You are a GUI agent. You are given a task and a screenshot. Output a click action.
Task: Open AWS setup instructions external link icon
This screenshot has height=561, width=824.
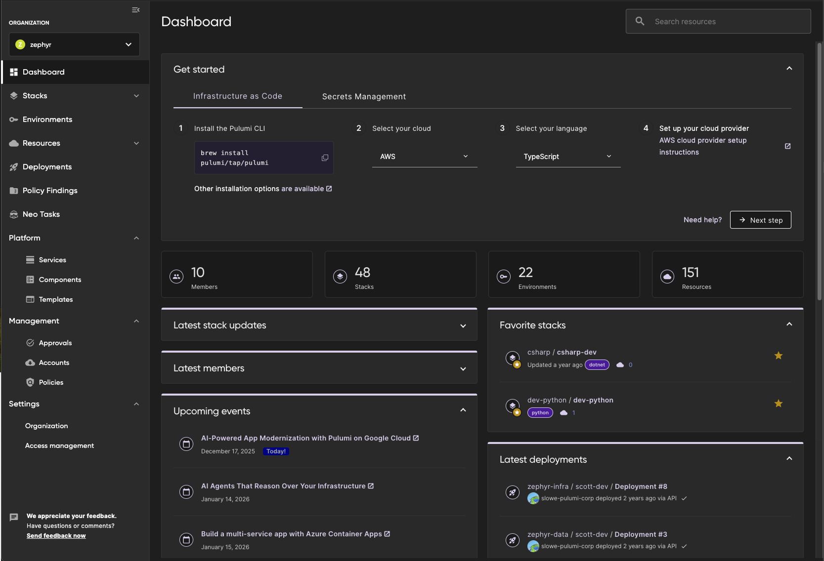click(x=788, y=146)
